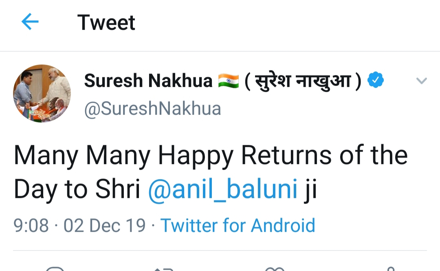Click the 02 Dec 19 date

(104, 225)
